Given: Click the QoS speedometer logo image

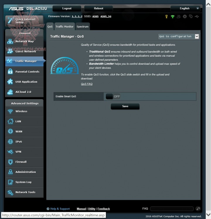Looking at the screenshot, I should coord(64,65).
